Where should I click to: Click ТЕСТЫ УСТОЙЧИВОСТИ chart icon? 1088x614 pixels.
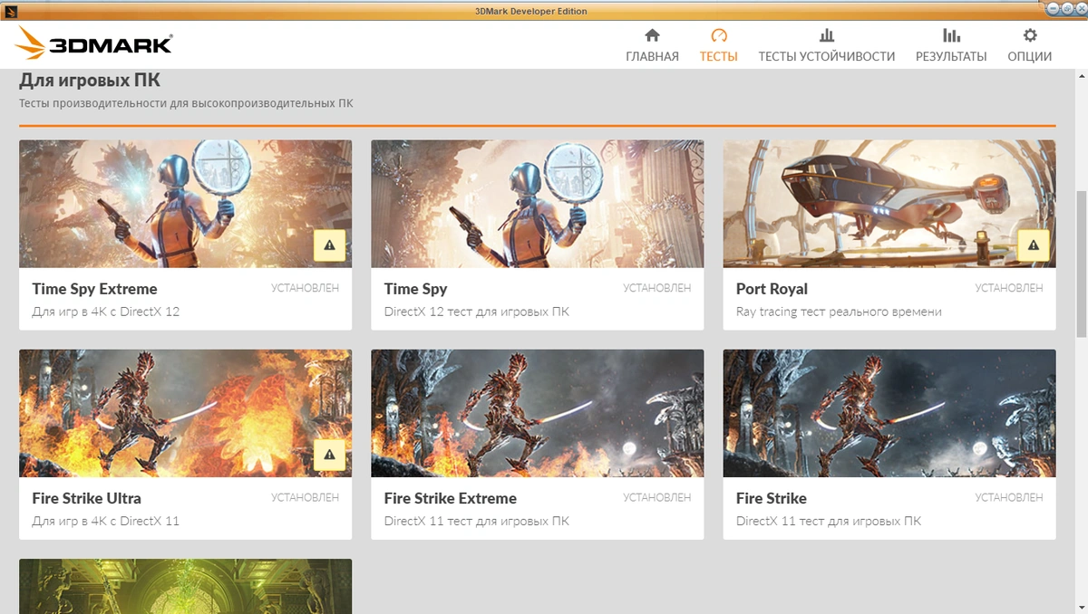827,35
